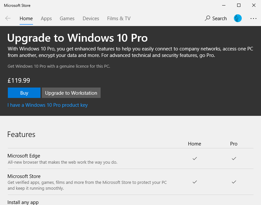This screenshot has width=261, height=205.
Task: Click the Pro column header in the Features table
Action: click(x=234, y=144)
